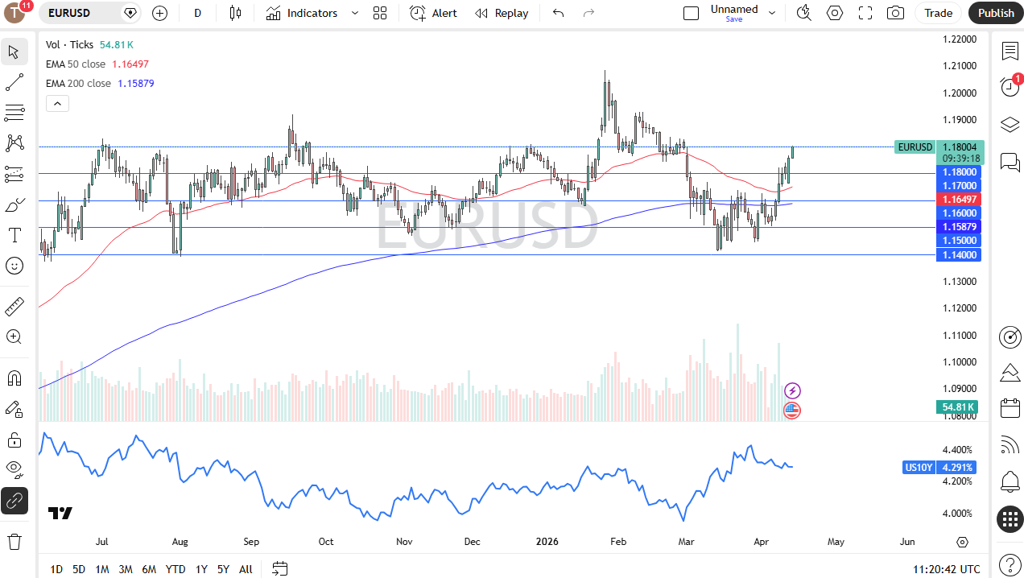Open the time axis settings gear
The height and width of the screenshot is (578, 1024).
pyautogui.click(x=962, y=542)
